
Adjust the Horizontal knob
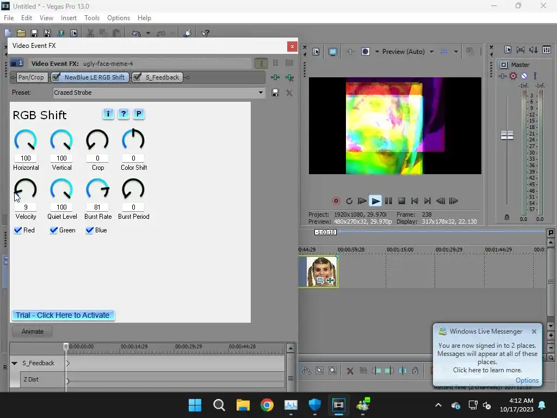[26, 140]
